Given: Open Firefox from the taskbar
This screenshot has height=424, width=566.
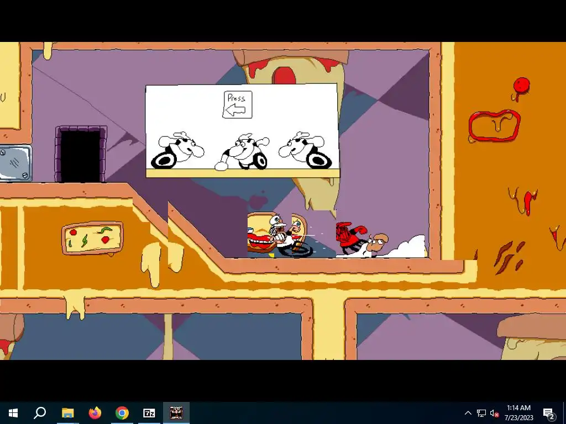Looking at the screenshot, I should [95, 413].
